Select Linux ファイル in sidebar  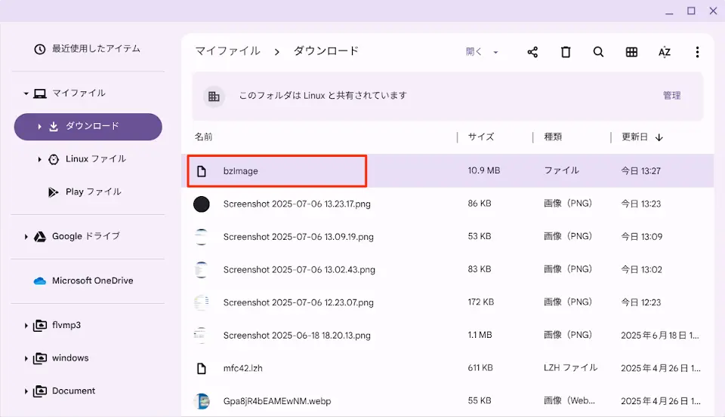point(96,159)
